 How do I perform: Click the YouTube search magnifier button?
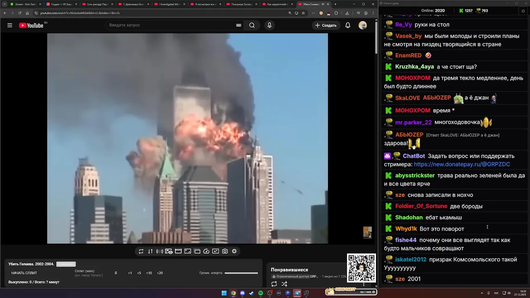(x=252, y=25)
